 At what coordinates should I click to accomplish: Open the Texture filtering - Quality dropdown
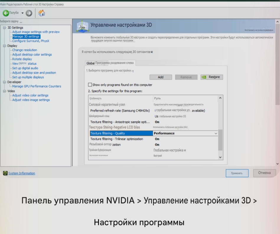[x=216, y=133]
